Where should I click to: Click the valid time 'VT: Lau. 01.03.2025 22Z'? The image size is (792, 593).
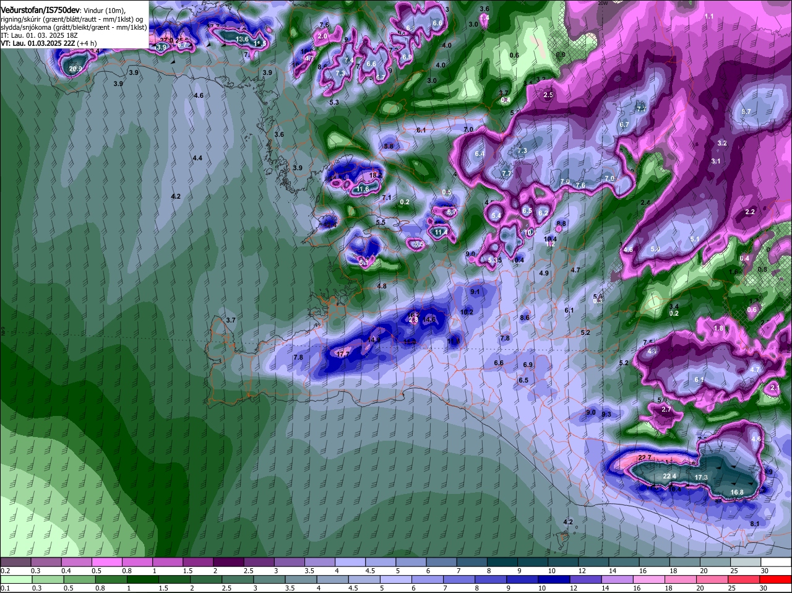(x=38, y=43)
